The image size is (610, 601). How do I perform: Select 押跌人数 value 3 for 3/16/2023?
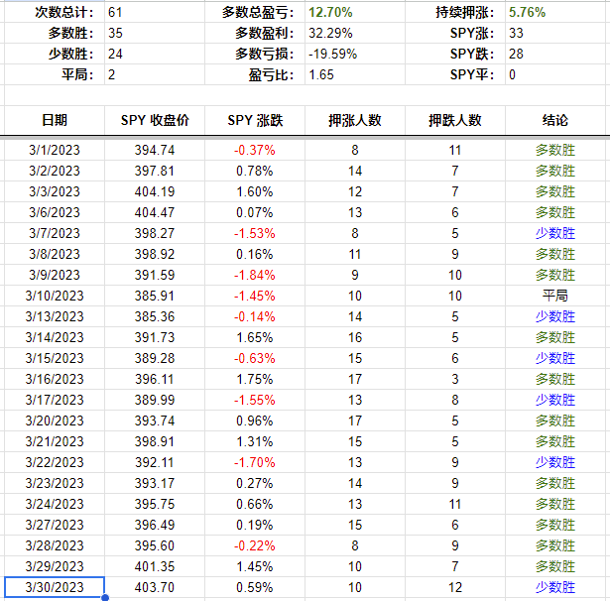[x=455, y=379]
